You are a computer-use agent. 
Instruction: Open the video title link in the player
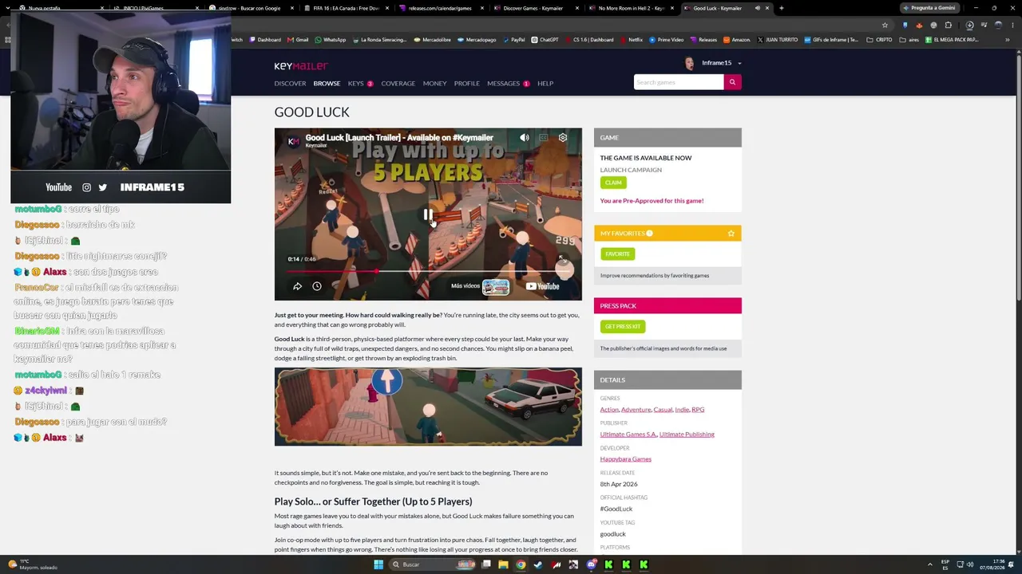point(399,137)
